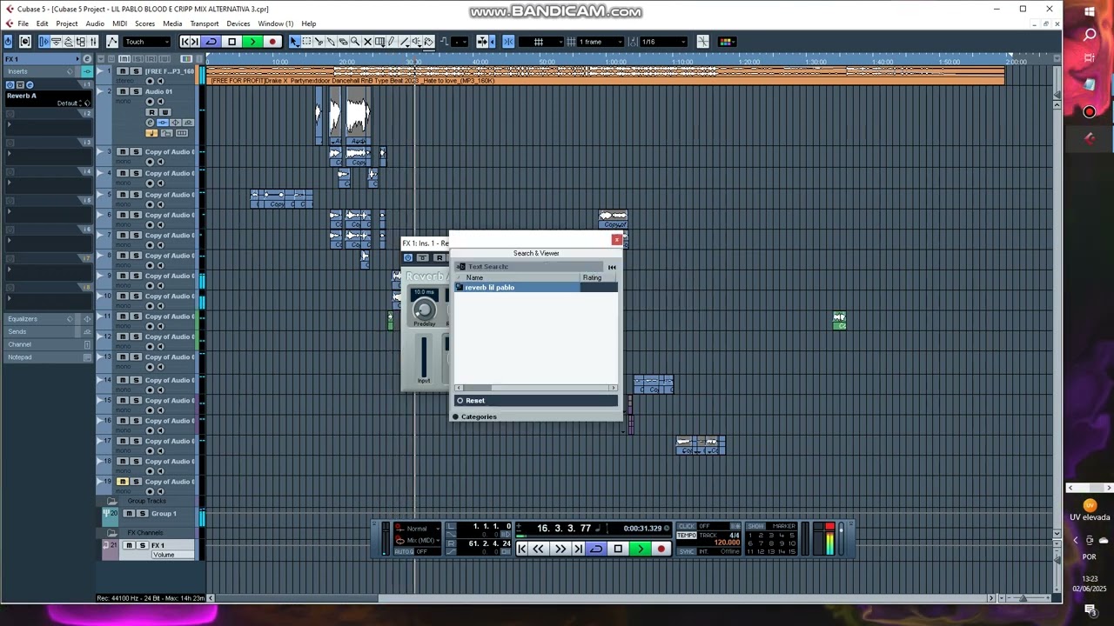Click the transport output volume slider
The image size is (1114, 626).
(x=842, y=539)
